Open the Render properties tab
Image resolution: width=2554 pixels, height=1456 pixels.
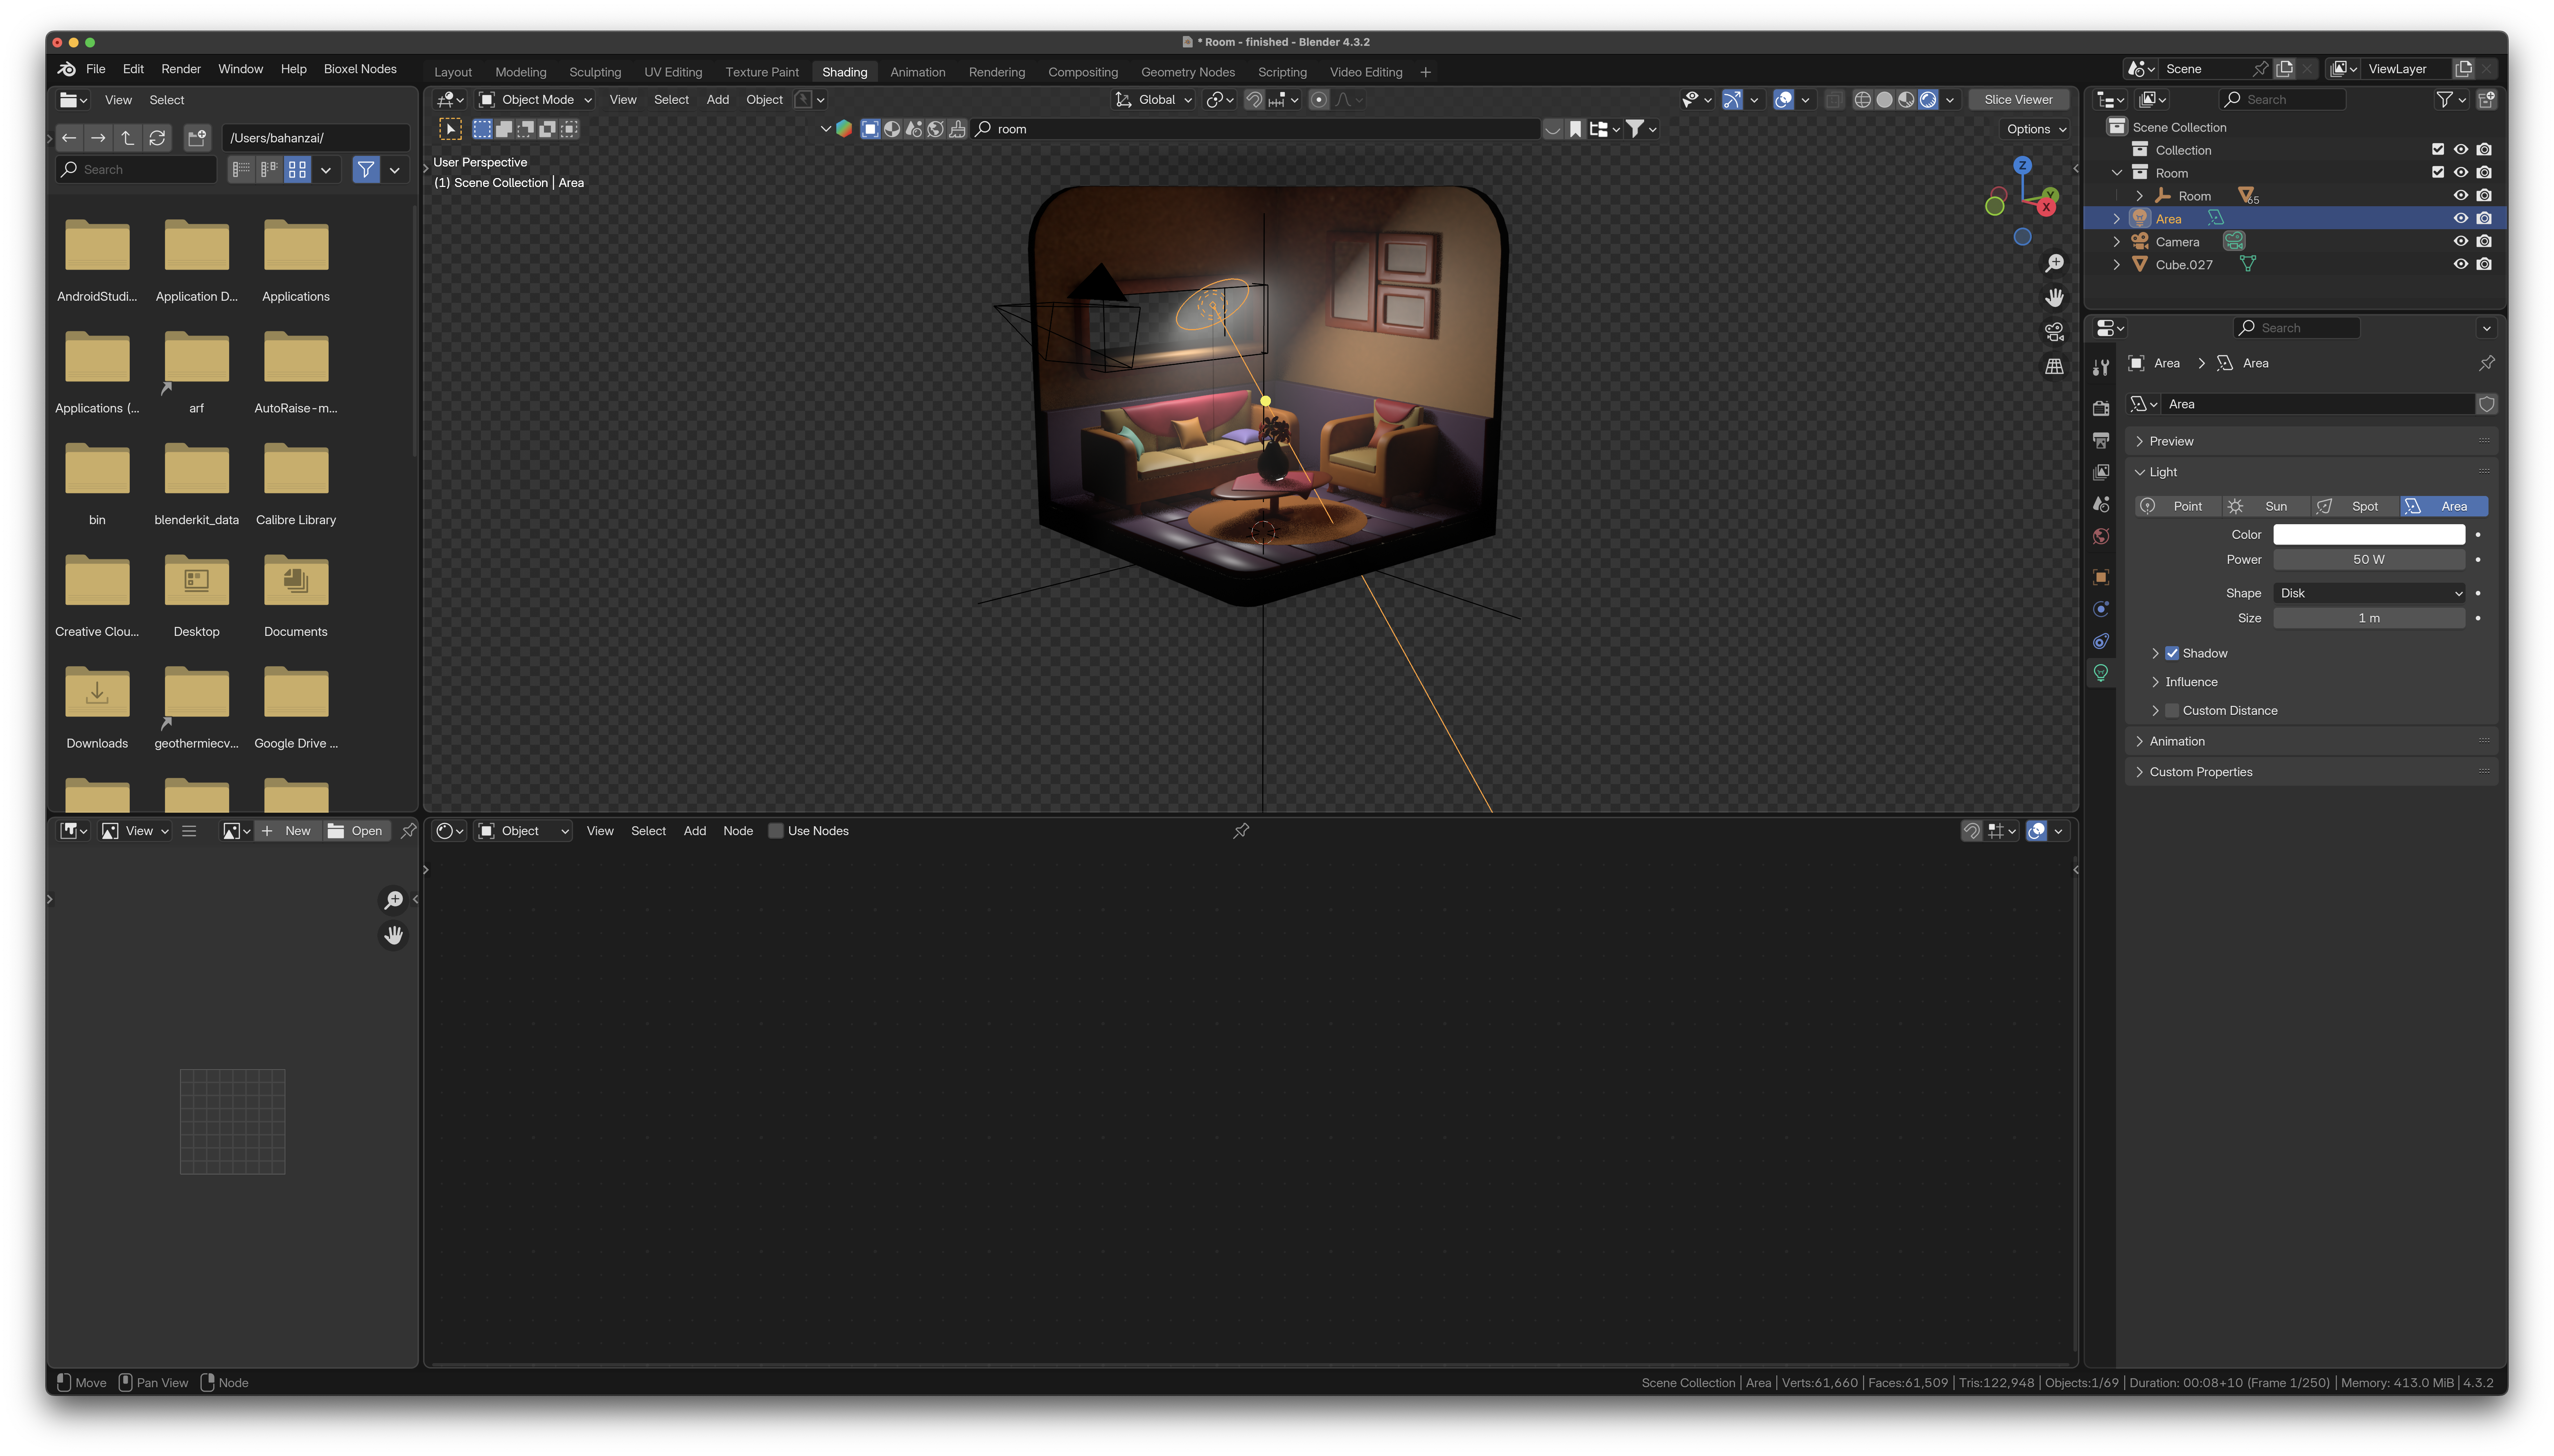pyautogui.click(x=2101, y=408)
